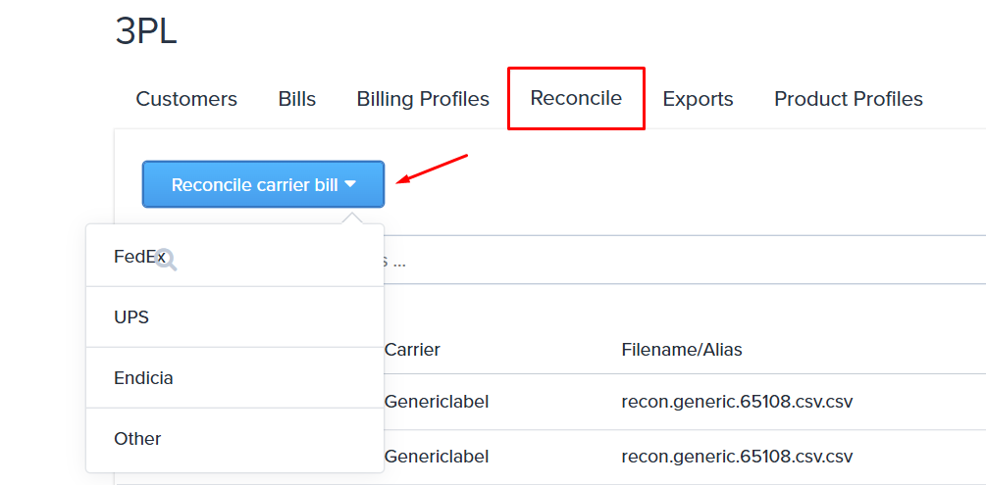Click the magnifier search icon
The height and width of the screenshot is (485, 986).
(166, 260)
